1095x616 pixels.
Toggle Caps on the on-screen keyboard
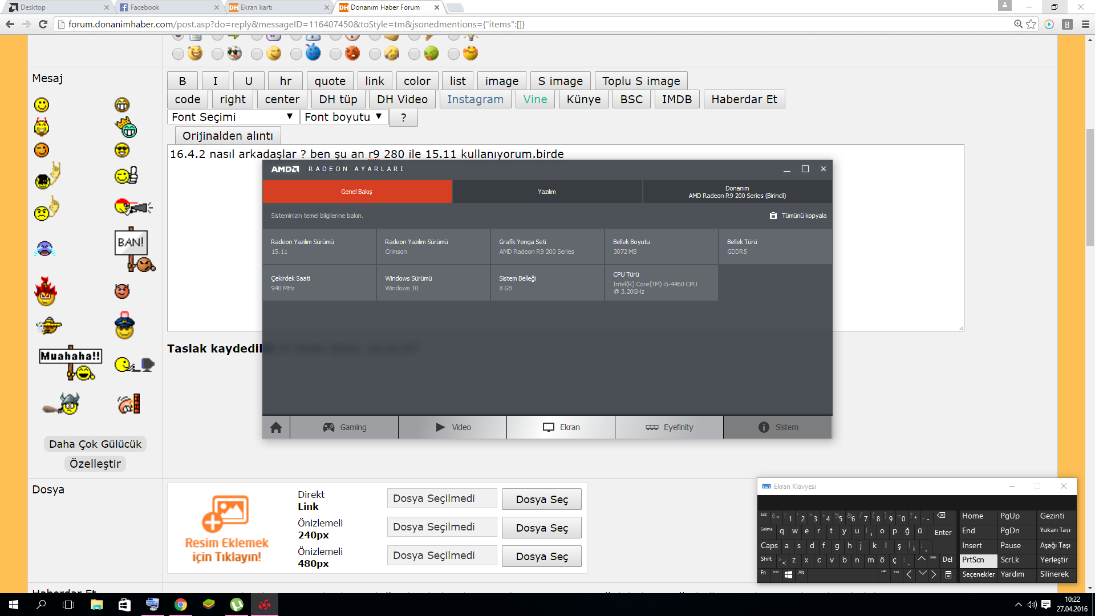point(769,546)
